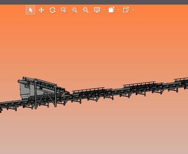
Task: Select the second walkway railing section
Action: coord(139,83)
